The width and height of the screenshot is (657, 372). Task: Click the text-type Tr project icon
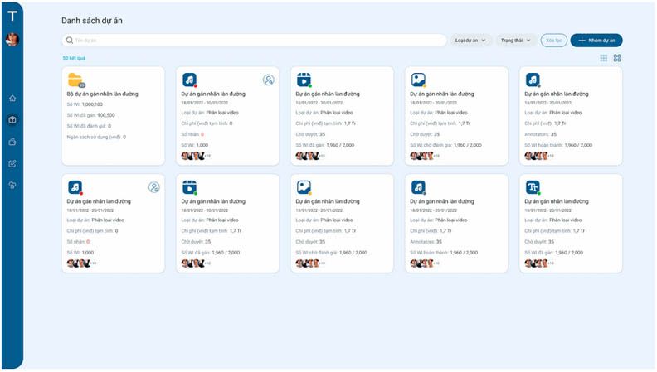pos(533,187)
